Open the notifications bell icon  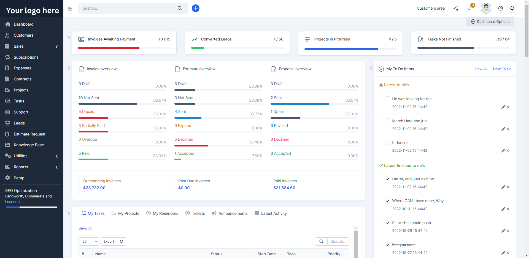pos(512,8)
